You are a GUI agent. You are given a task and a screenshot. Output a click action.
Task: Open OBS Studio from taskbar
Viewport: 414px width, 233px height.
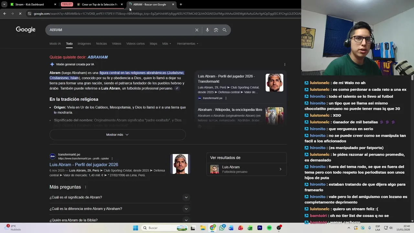[x=279, y=228]
